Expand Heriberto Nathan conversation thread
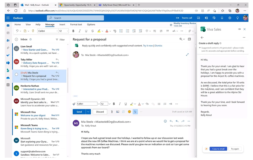The width and height of the screenshot is (253, 160). click(22, 89)
